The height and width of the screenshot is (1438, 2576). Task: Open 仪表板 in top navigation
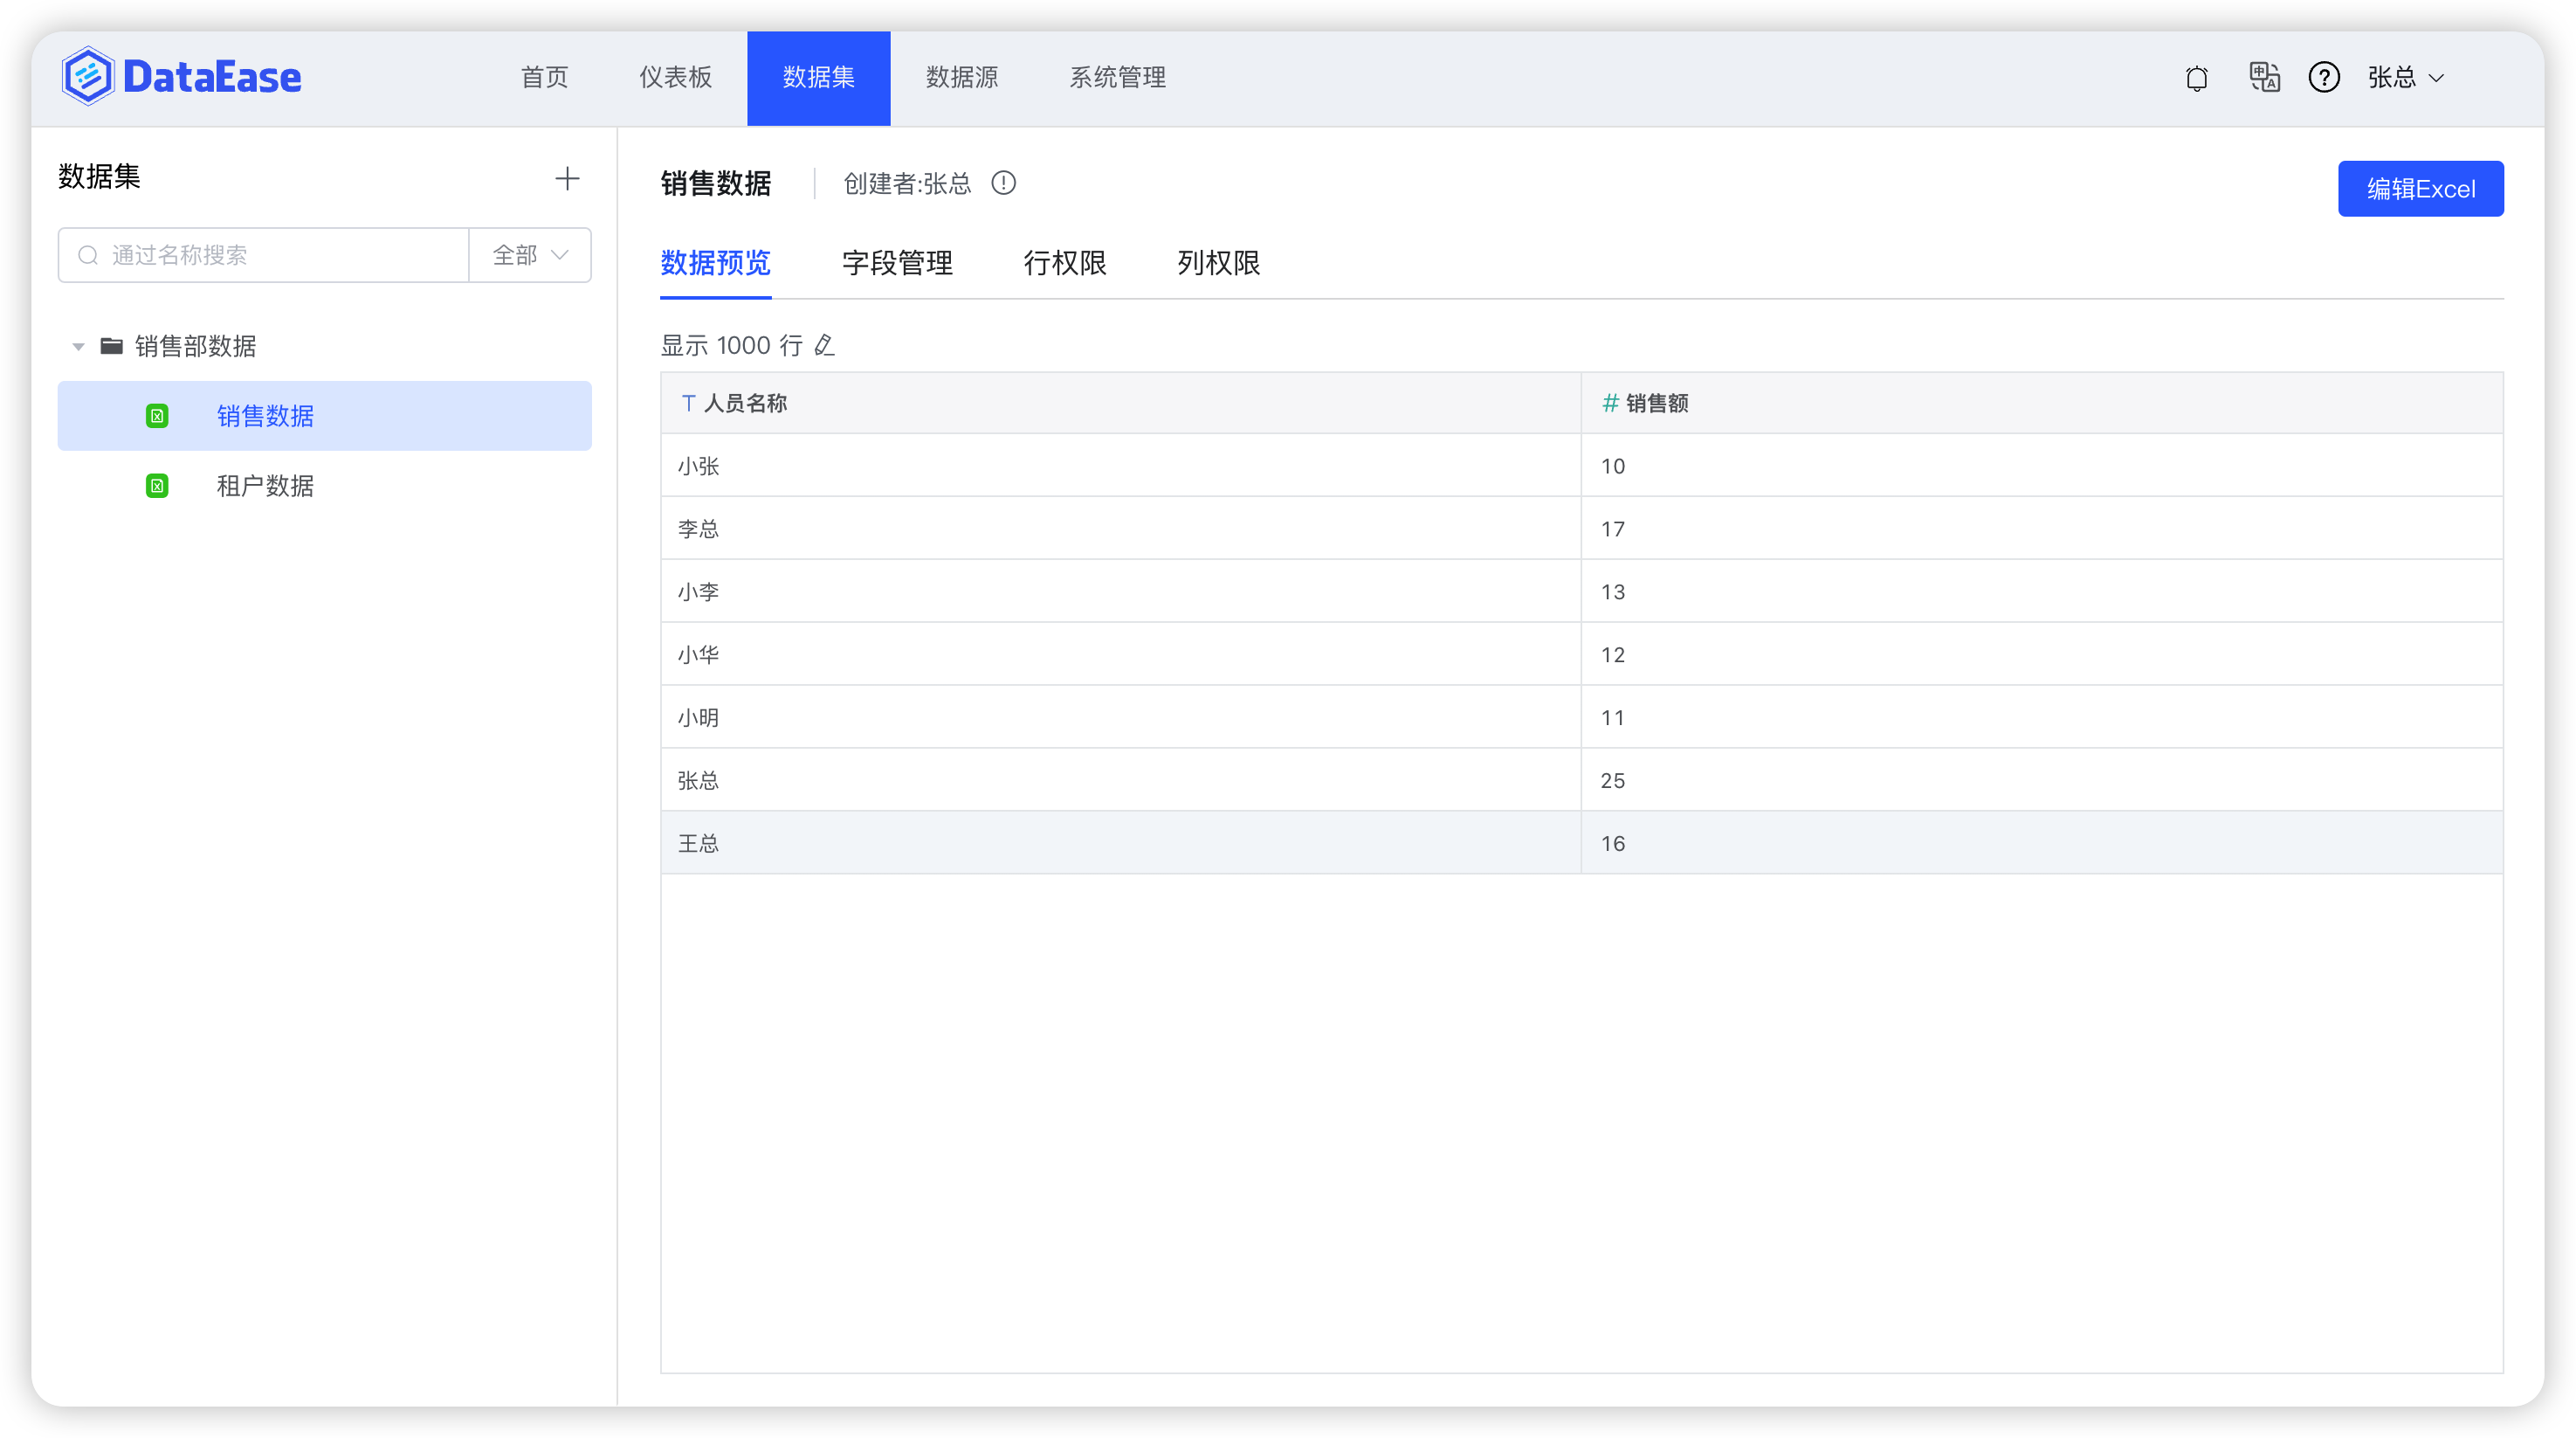[x=675, y=77]
